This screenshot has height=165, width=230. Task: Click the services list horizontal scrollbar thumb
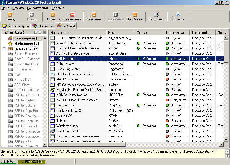(89, 144)
